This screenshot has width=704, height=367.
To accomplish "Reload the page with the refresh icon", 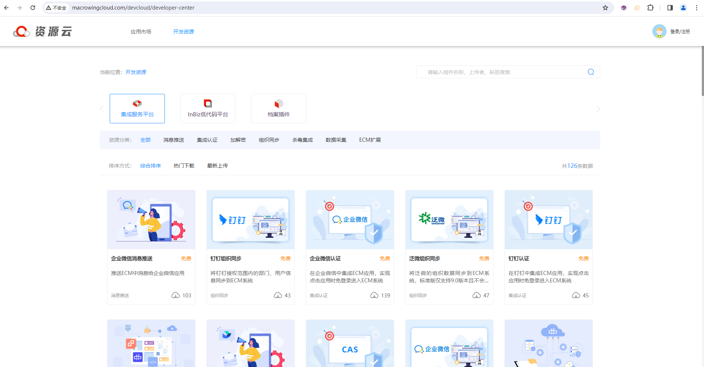I will pyautogui.click(x=33, y=8).
